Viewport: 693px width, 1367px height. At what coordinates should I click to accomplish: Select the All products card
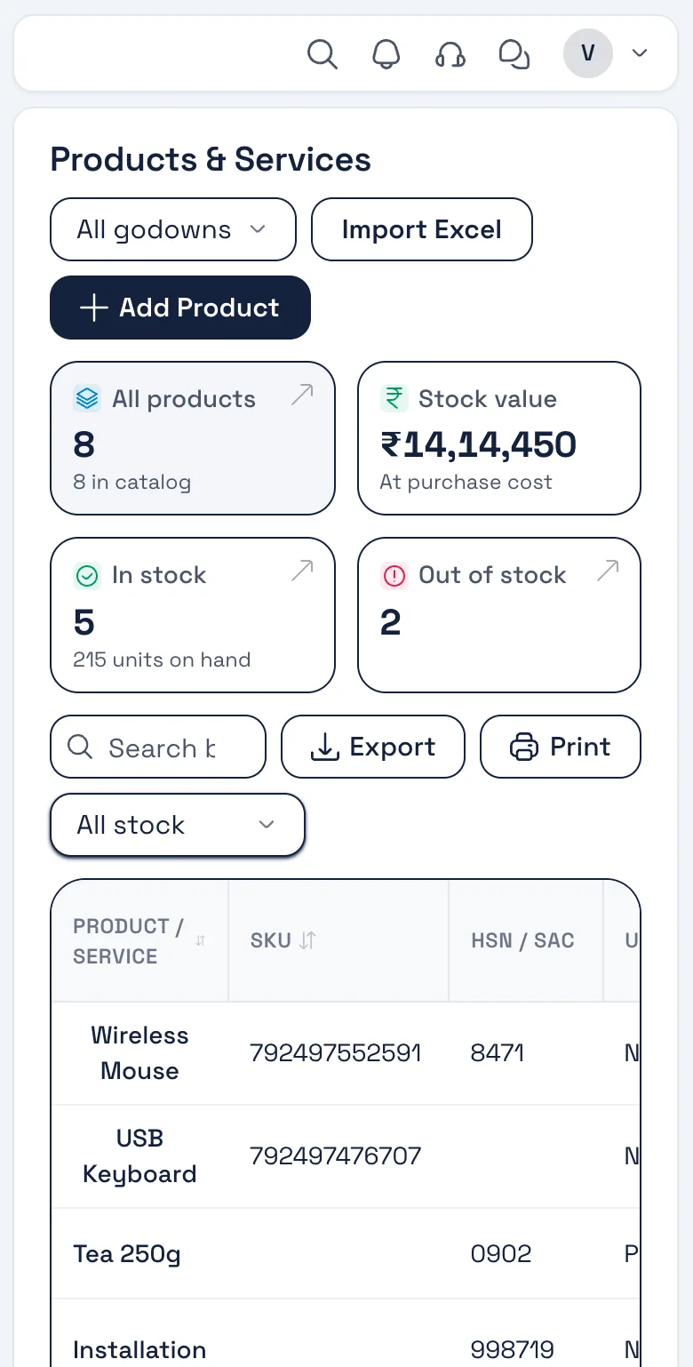(x=193, y=438)
